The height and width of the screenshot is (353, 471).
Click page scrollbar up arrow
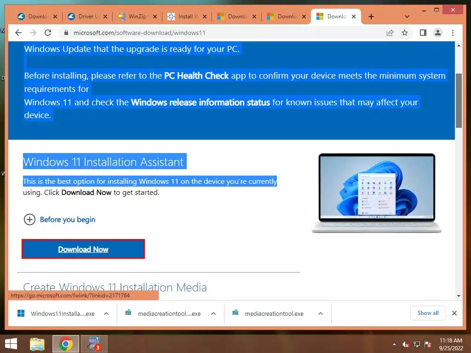click(x=459, y=46)
